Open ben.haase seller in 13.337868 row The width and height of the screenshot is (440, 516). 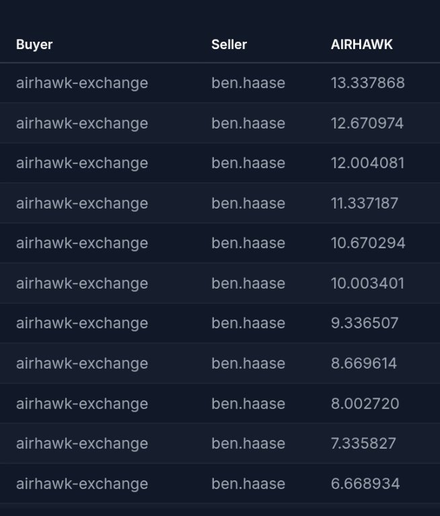[x=248, y=83]
